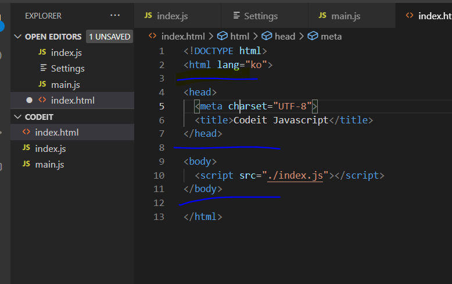Click the unsaved dot beside index.html

click(x=29, y=100)
